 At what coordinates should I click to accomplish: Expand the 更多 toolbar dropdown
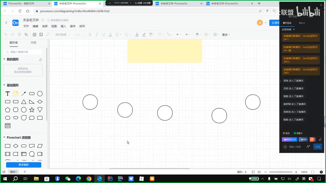pyautogui.click(x=226, y=35)
